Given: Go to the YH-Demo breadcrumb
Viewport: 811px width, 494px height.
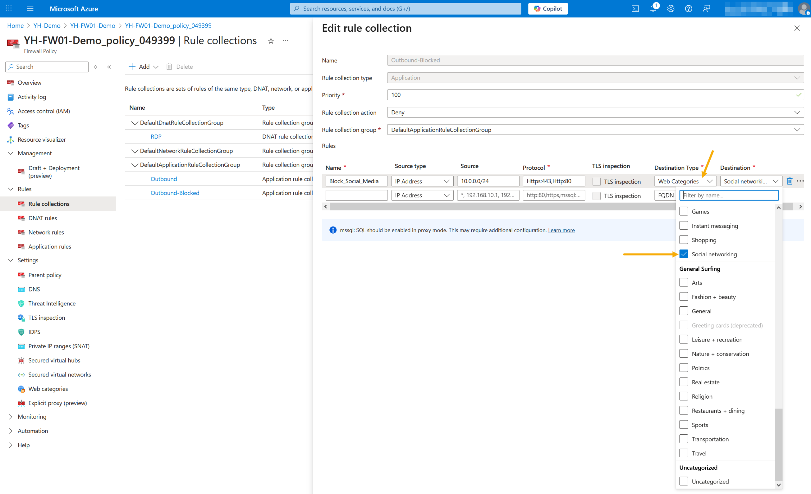Looking at the screenshot, I should (47, 26).
